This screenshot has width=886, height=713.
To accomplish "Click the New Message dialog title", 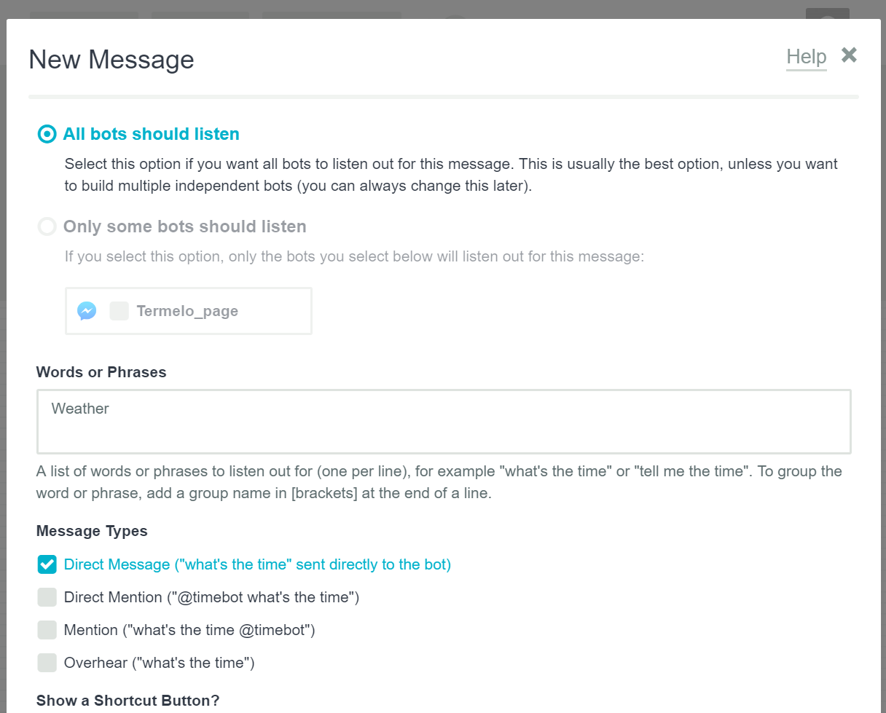I will (x=111, y=59).
